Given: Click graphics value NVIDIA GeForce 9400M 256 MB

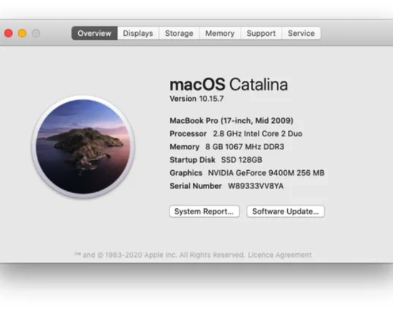Looking at the screenshot, I should (x=266, y=173).
